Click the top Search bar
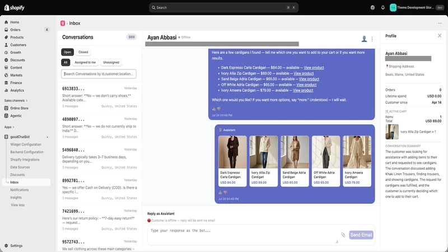 [223, 8]
